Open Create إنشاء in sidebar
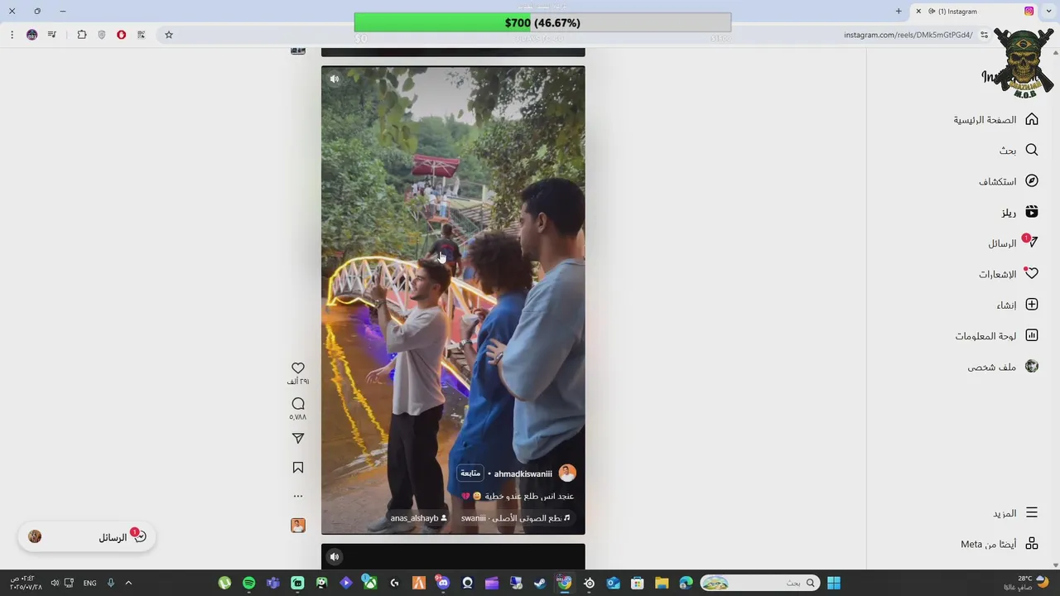 (x=1017, y=305)
